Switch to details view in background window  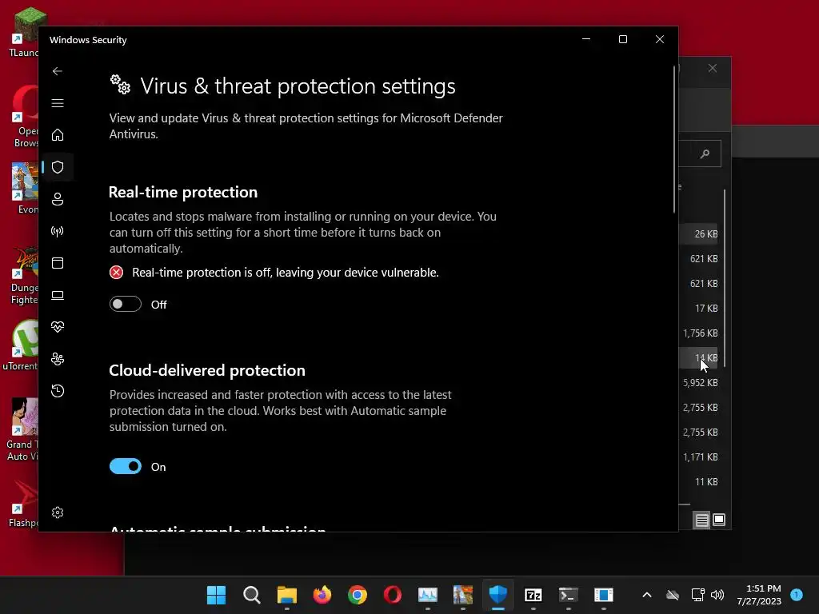point(701,520)
